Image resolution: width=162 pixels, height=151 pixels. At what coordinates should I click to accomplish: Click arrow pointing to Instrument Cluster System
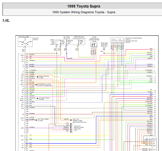pos(36,85)
